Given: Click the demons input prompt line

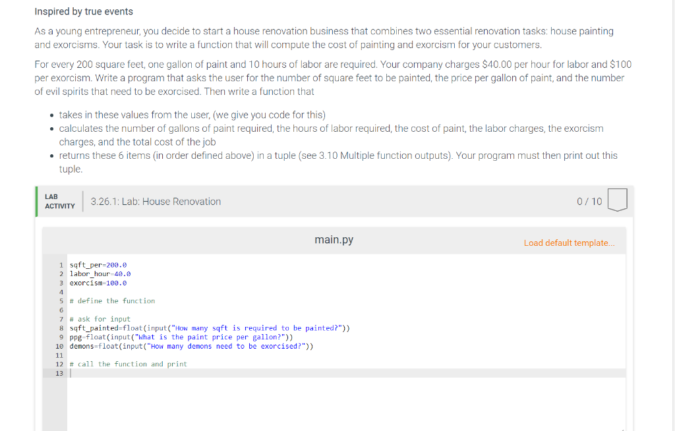Looking at the screenshot, I should pos(191,346).
